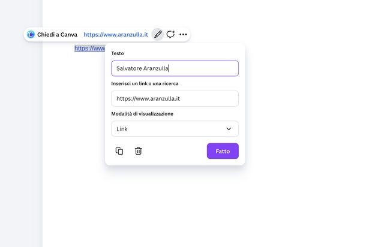The image size is (366, 247).
Task: Open the Chiedi a Canva text button
Action: pos(57,35)
